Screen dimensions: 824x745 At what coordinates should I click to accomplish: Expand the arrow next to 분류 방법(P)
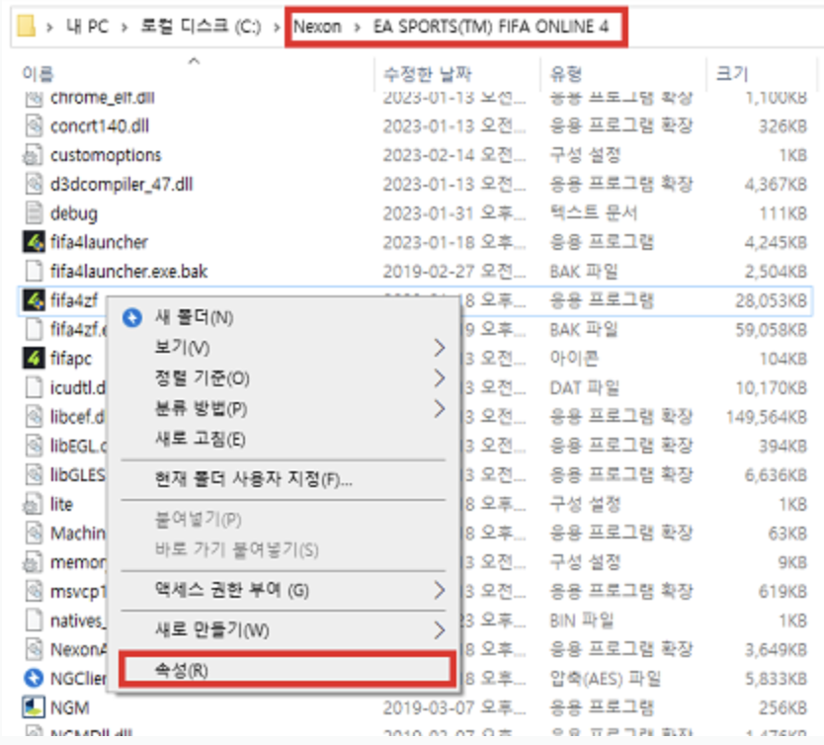[440, 408]
